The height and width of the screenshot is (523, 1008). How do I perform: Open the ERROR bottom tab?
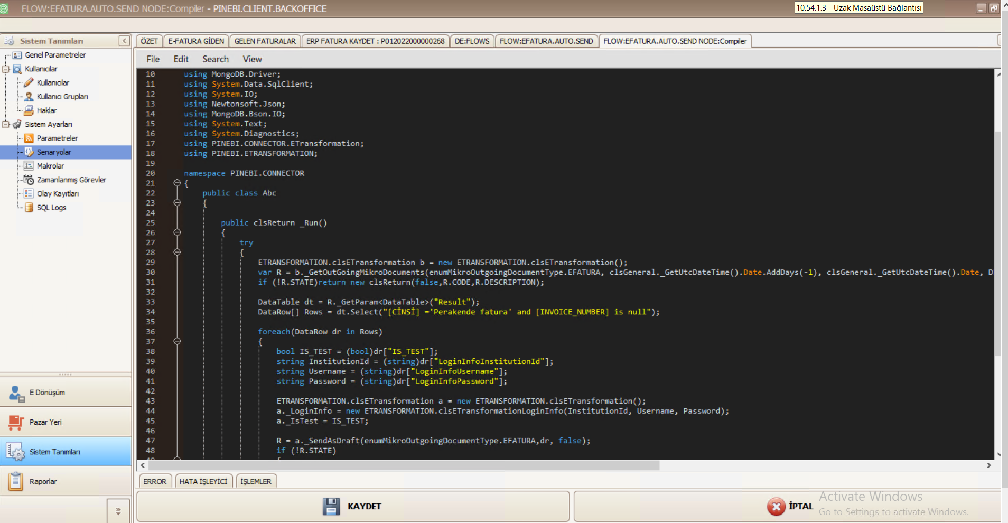tap(155, 481)
